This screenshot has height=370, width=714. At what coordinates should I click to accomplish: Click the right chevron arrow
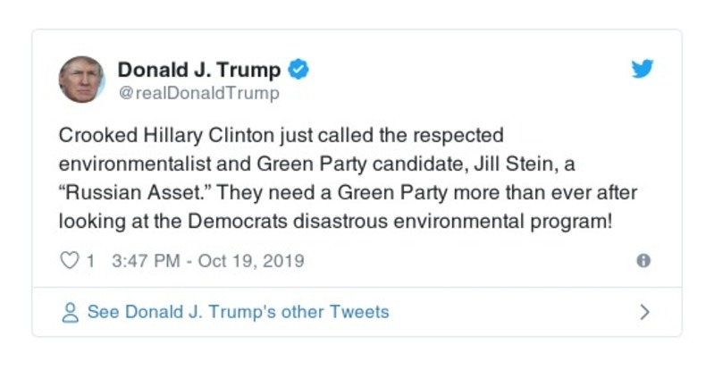tap(644, 313)
